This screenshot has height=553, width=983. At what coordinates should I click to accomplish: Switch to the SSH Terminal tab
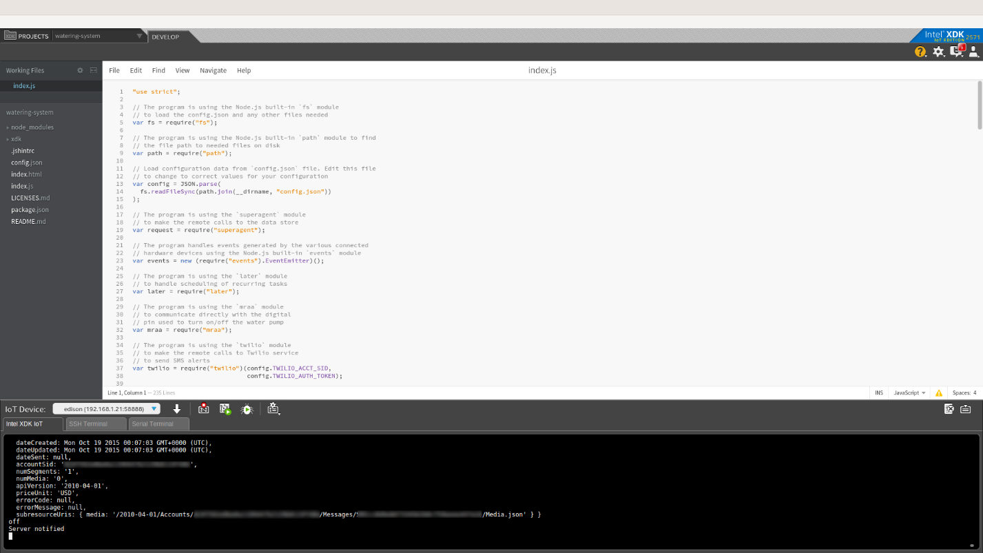[96, 424]
